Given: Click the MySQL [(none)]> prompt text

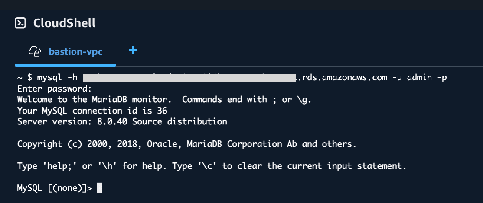Looking at the screenshot, I should 55,188.
